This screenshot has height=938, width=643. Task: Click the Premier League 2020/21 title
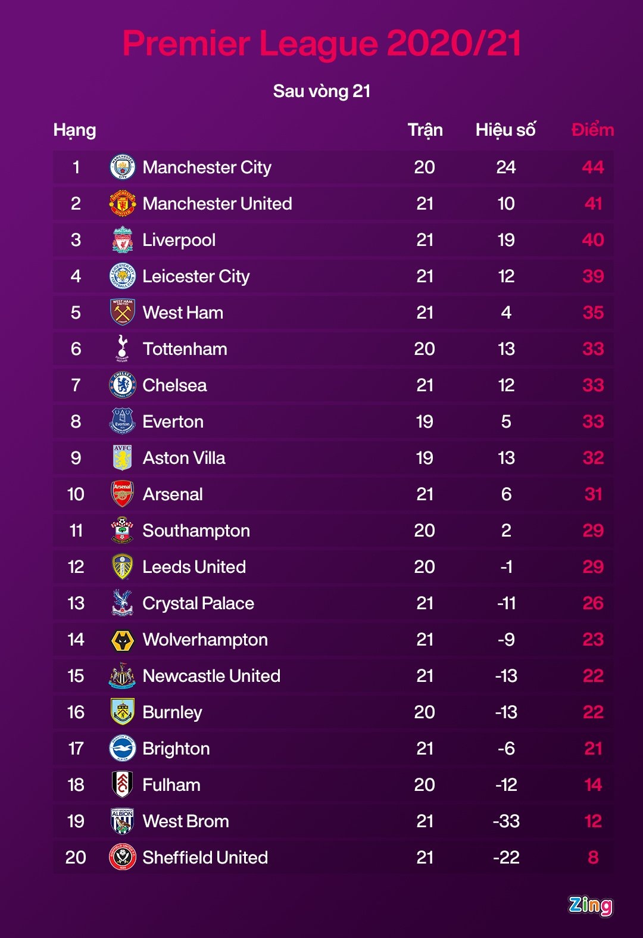click(x=321, y=43)
